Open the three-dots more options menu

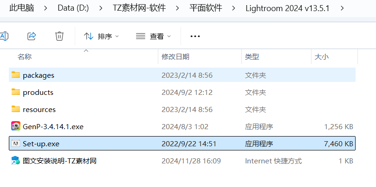pos(195,37)
